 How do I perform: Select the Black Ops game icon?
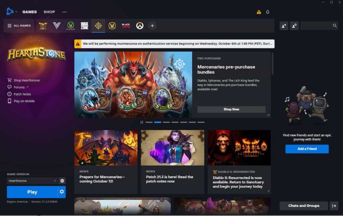(x=126, y=26)
